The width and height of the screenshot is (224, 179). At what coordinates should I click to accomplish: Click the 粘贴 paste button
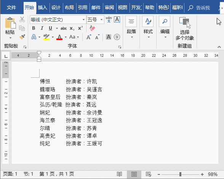[10, 28]
